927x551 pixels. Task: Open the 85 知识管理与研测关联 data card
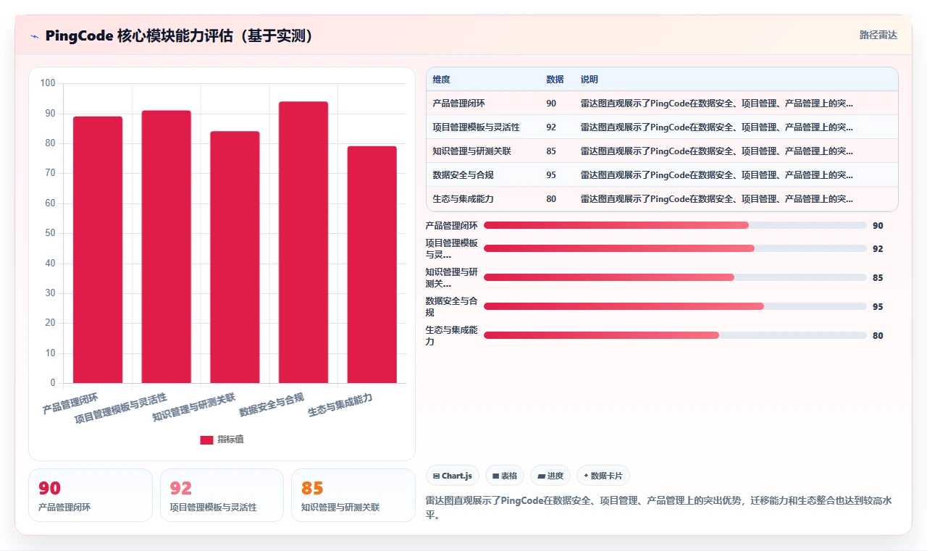[x=353, y=495]
